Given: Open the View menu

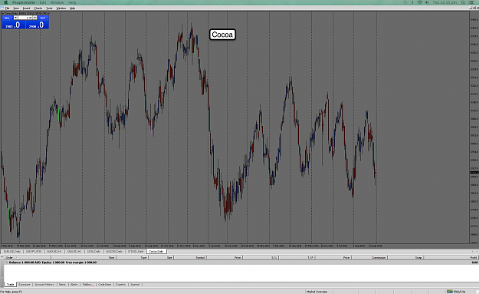Looking at the screenshot, I should coord(16,8).
